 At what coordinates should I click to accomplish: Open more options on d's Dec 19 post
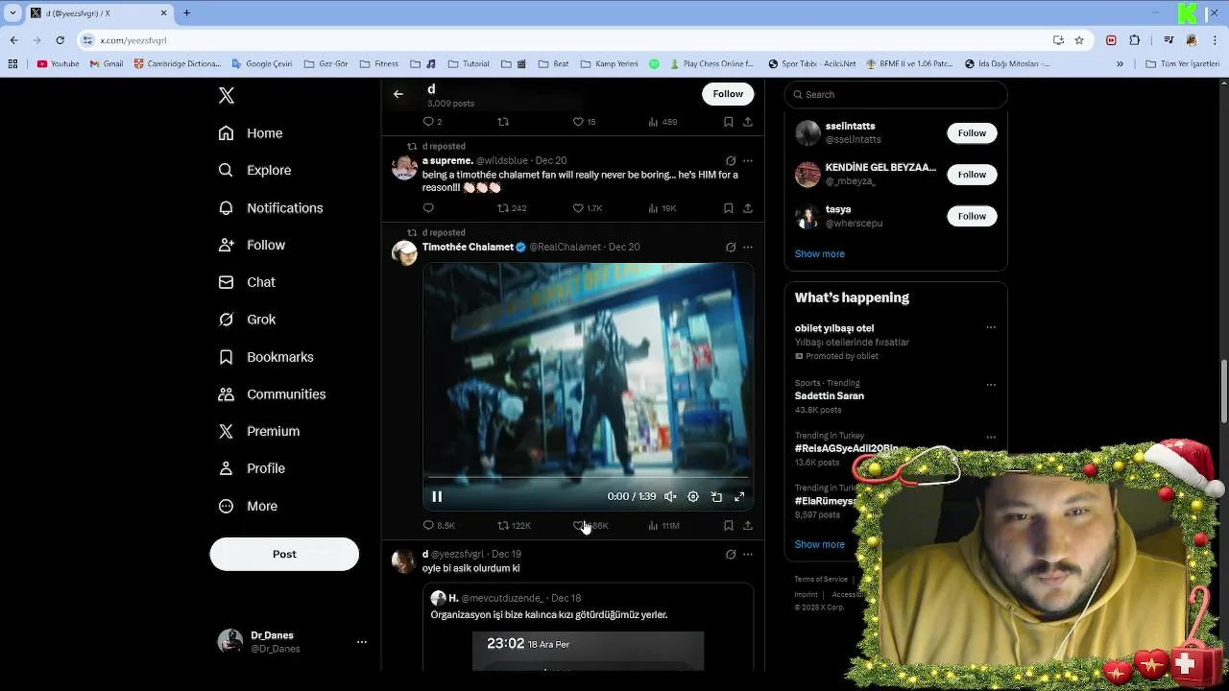[748, 554]
